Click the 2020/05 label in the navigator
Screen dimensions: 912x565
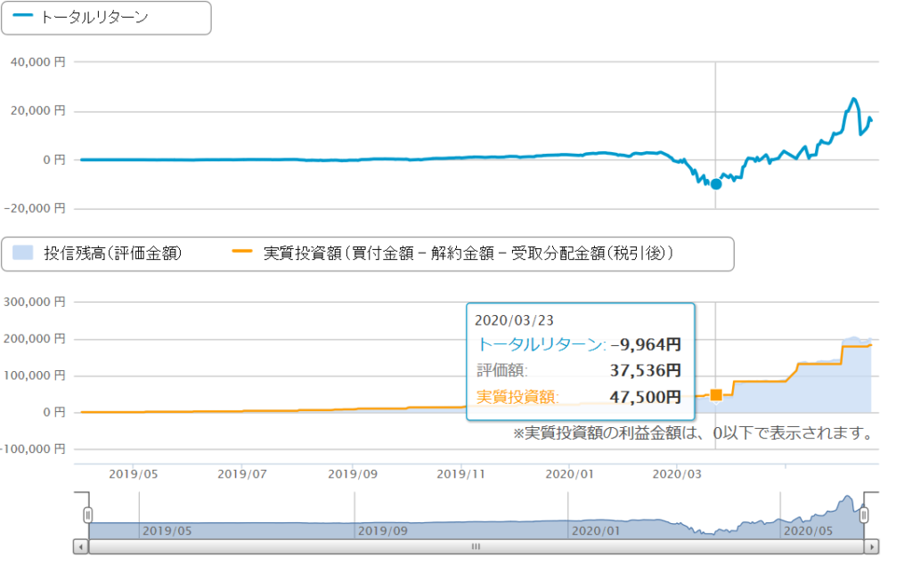808,530
